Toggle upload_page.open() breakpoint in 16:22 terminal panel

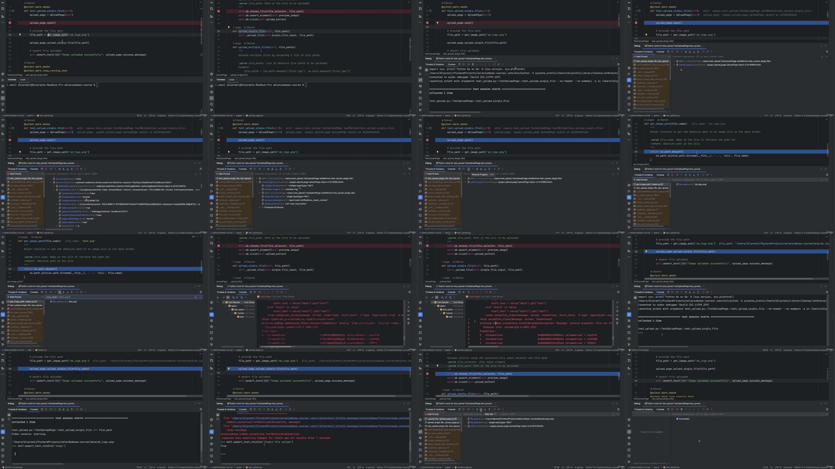(x=10, y=23)
